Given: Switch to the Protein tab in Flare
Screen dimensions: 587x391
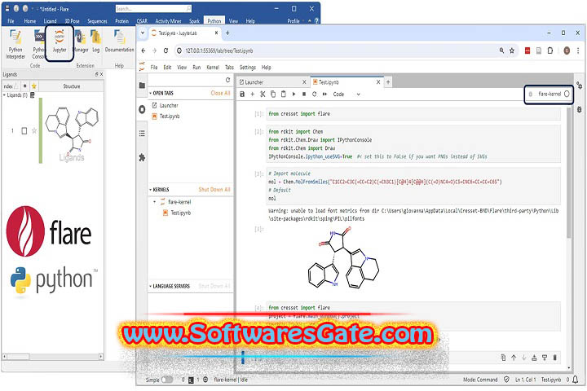Looking at the screenshot, I should click(x=121, y=21).
